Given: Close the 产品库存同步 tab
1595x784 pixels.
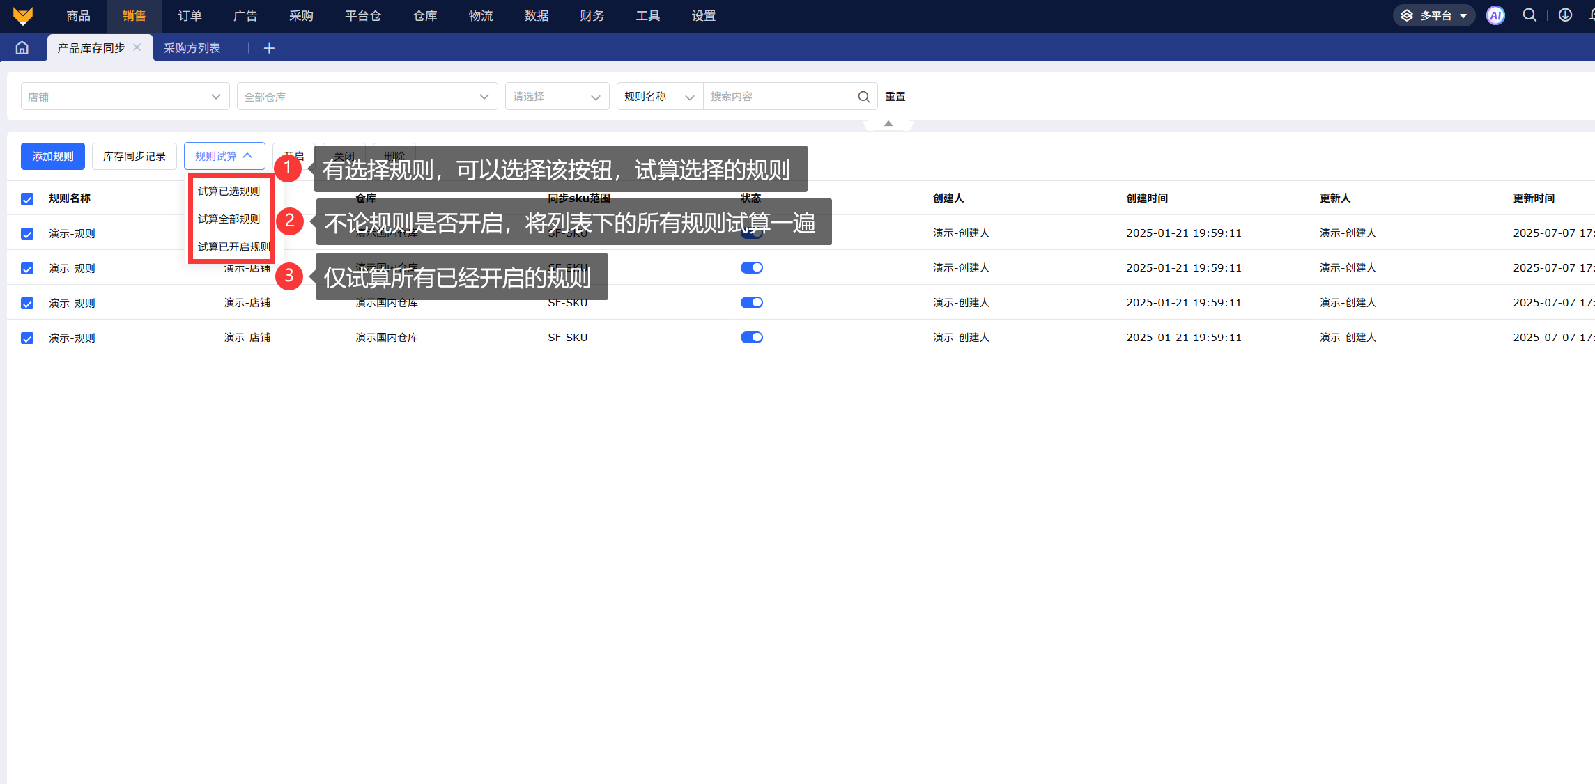Looking at the screenshot, I should (x=137, y=47).
